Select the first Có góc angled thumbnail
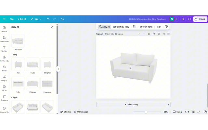This screenshot has height=130, width=208. [x=18, y=107]
